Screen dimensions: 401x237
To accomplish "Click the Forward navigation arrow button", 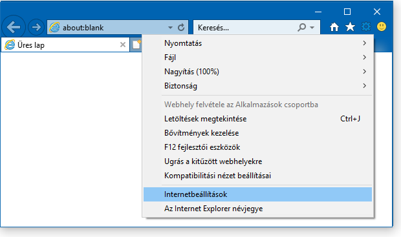I will [36, 27].
